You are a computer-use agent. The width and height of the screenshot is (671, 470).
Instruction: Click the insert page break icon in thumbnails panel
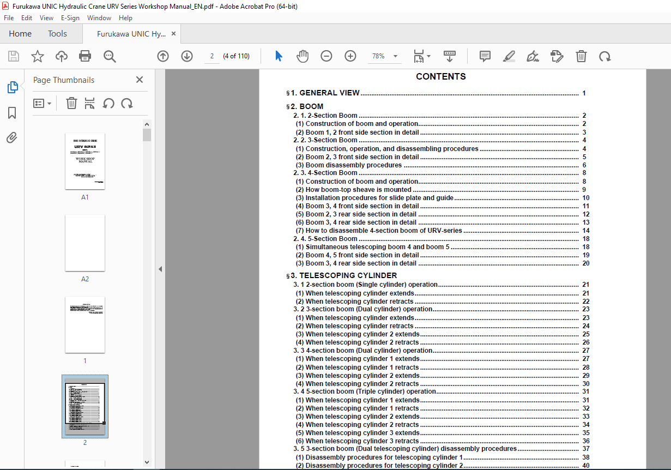(x=90, y=103)
